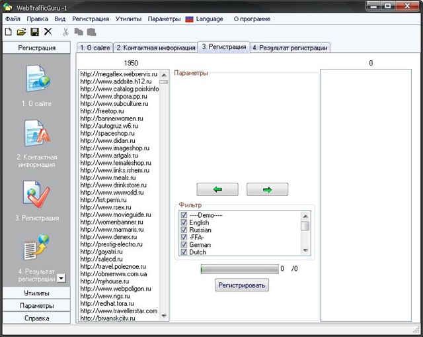The height and width of the screenshot is (337, 423).
Task: Switch to '4. Результат регистрации' tab
Action: click(290, 48)
